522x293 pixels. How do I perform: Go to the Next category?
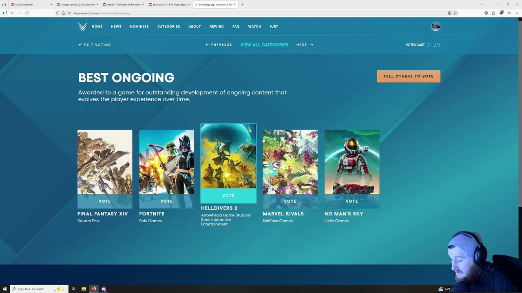click(305, 45)
